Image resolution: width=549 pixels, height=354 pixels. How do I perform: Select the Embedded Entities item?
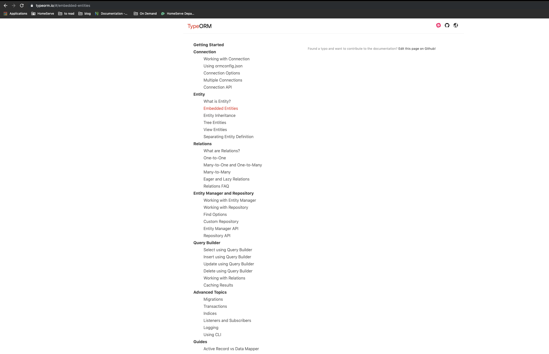[221, 108]
